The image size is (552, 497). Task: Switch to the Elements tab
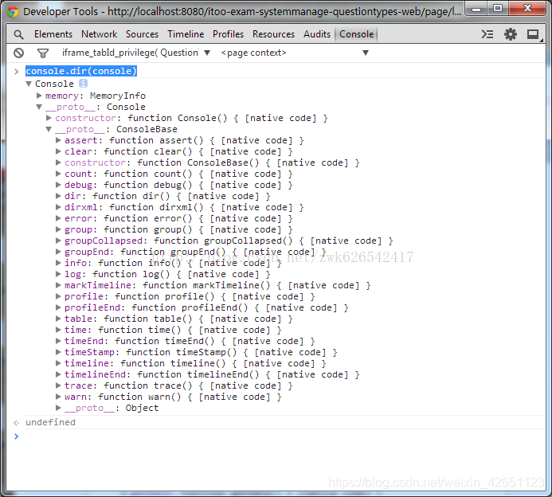pyautogui.click(x=53, y=34)
